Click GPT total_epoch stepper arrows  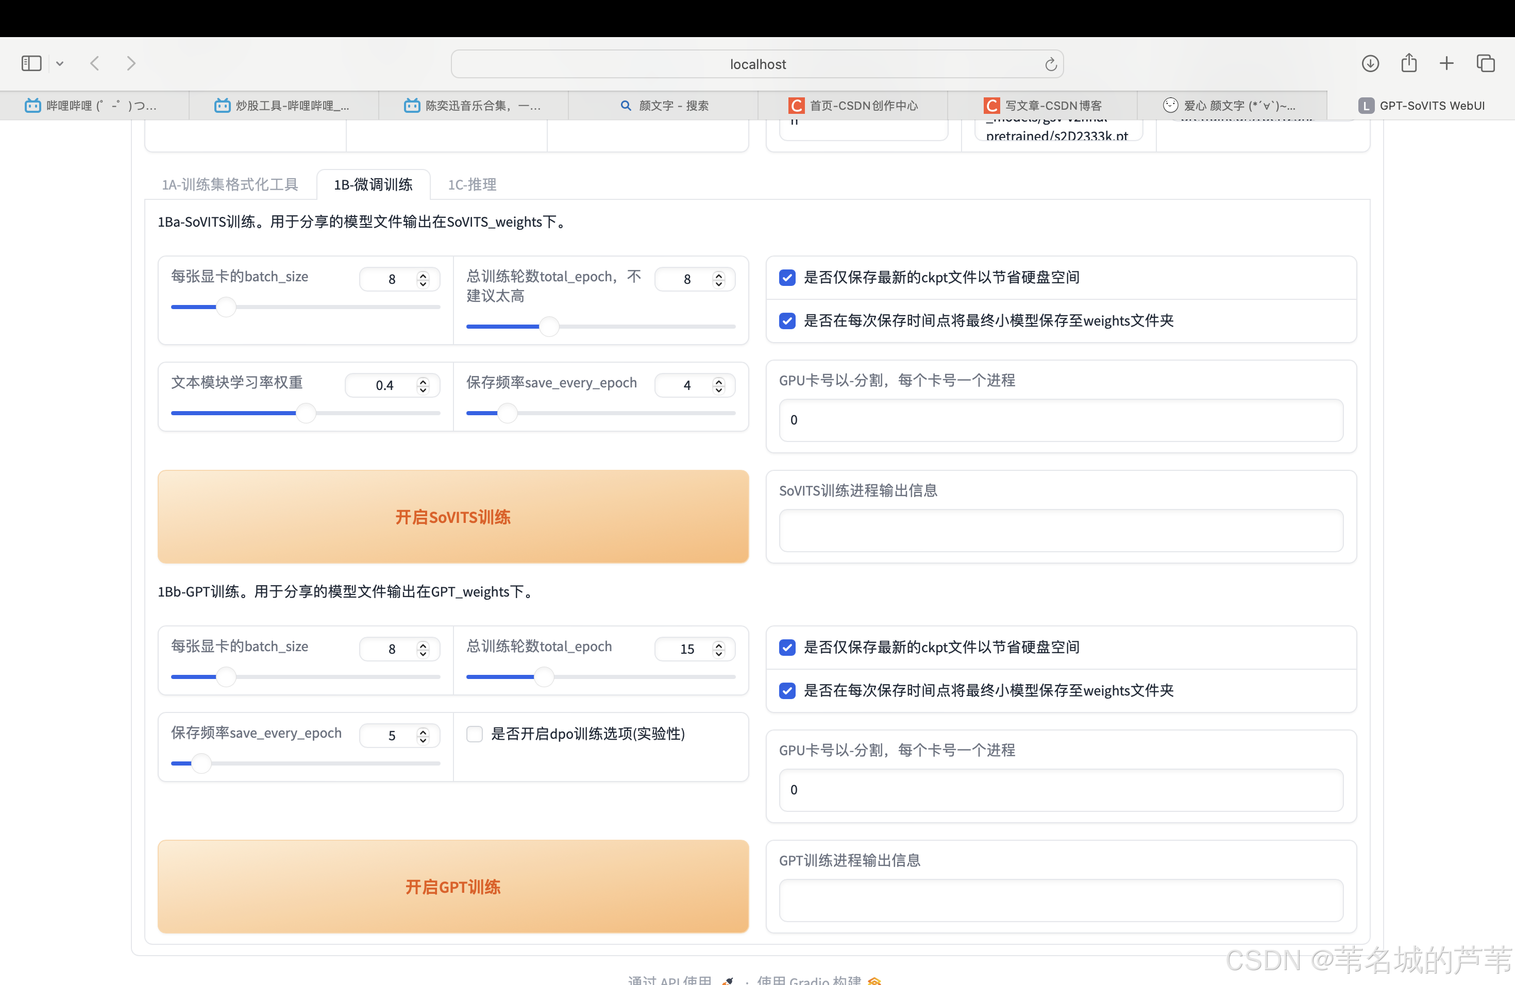719,649
